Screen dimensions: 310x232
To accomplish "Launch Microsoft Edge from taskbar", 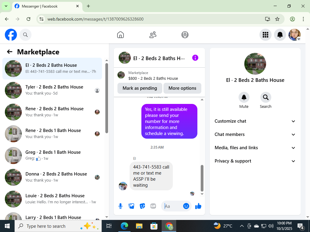I will pyautogui.click(x=124, y=226).
